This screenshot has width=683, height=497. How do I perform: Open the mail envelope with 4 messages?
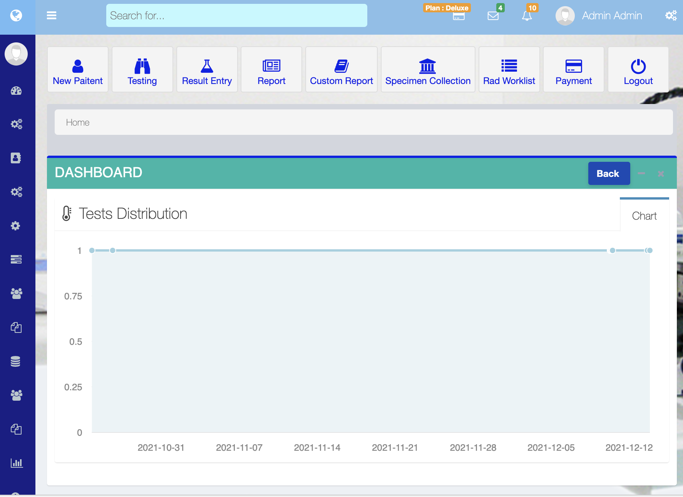(493, 16)
